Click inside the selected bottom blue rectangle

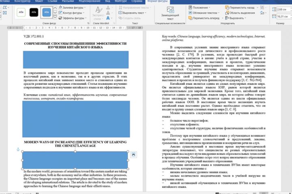pyautogui.click(x=75, y=160)
